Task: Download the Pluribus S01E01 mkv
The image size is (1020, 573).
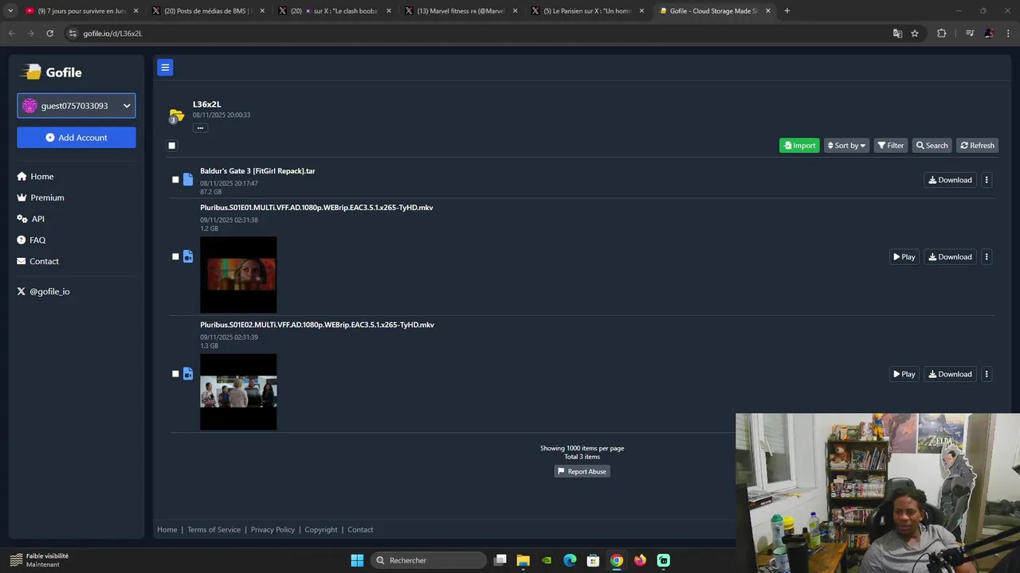Action: pos(950,257)
